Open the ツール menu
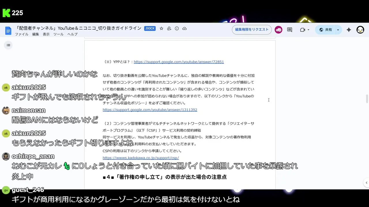This screenshot has height=207, width=369. pyautogui.click(x=58, y=34)
